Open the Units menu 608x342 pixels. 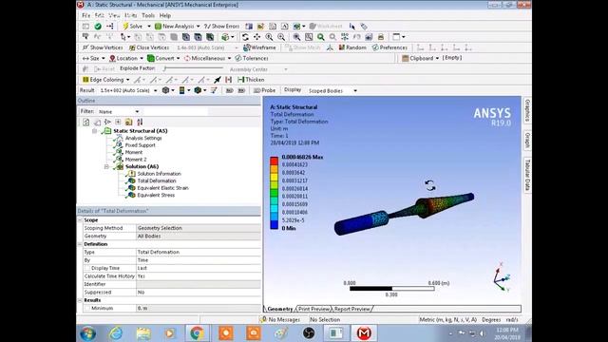tap(131, 15)
